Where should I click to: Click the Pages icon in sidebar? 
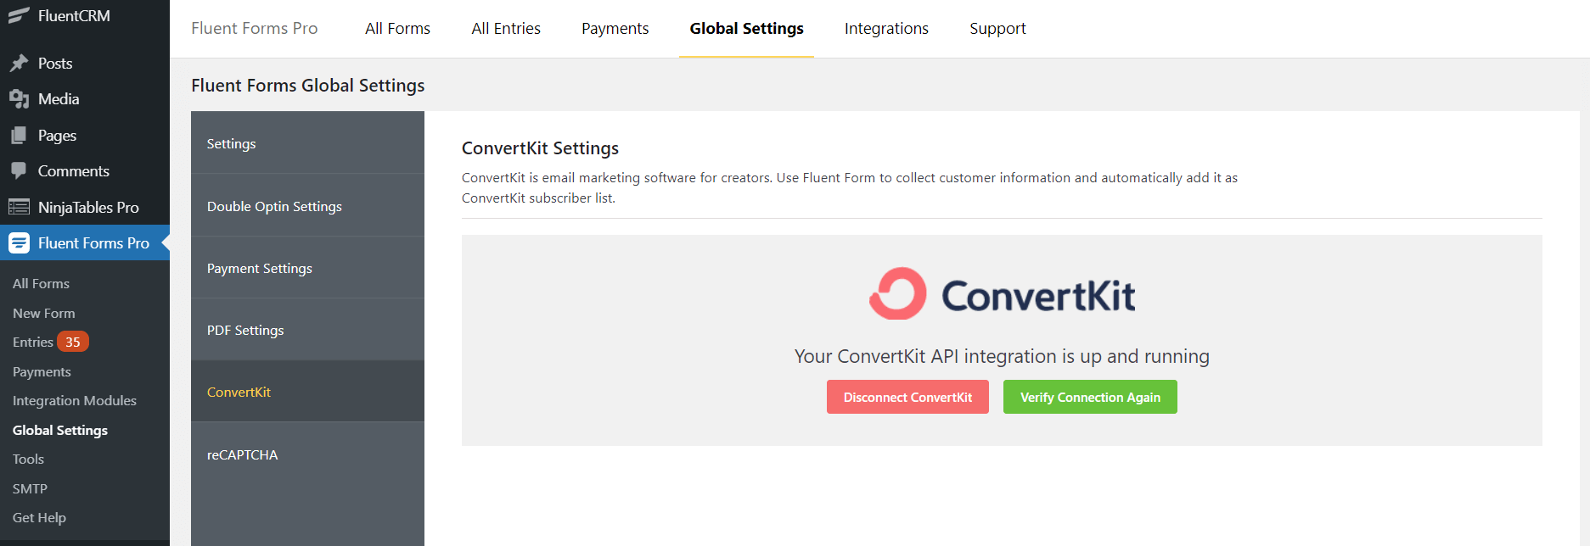coord(19,136)
